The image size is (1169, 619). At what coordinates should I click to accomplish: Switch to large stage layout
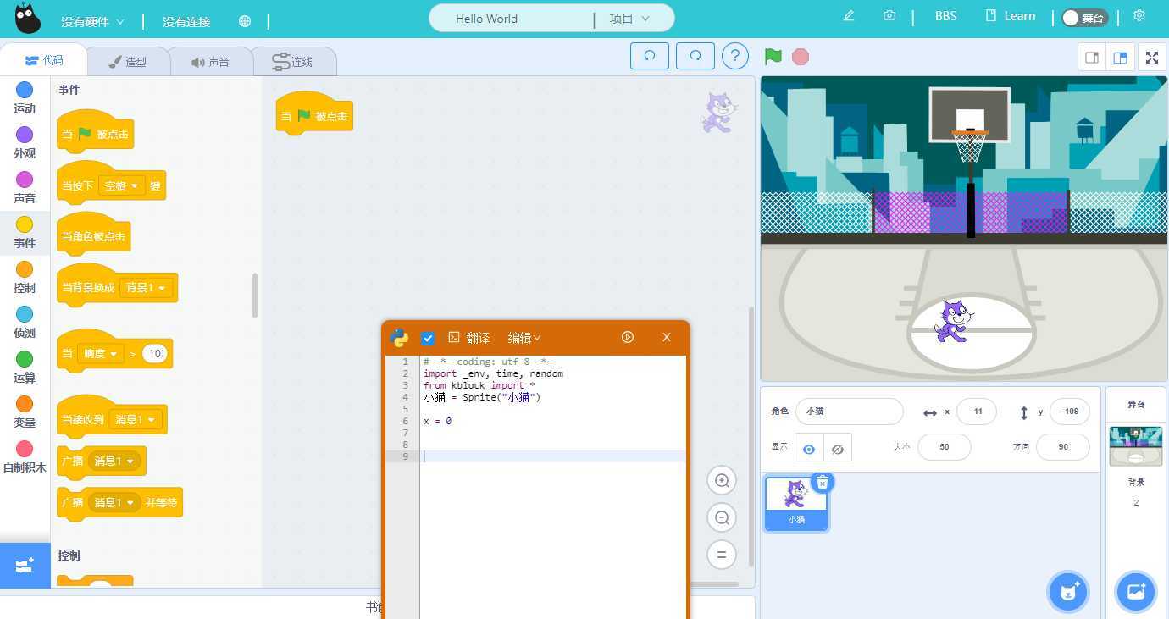1120,58
